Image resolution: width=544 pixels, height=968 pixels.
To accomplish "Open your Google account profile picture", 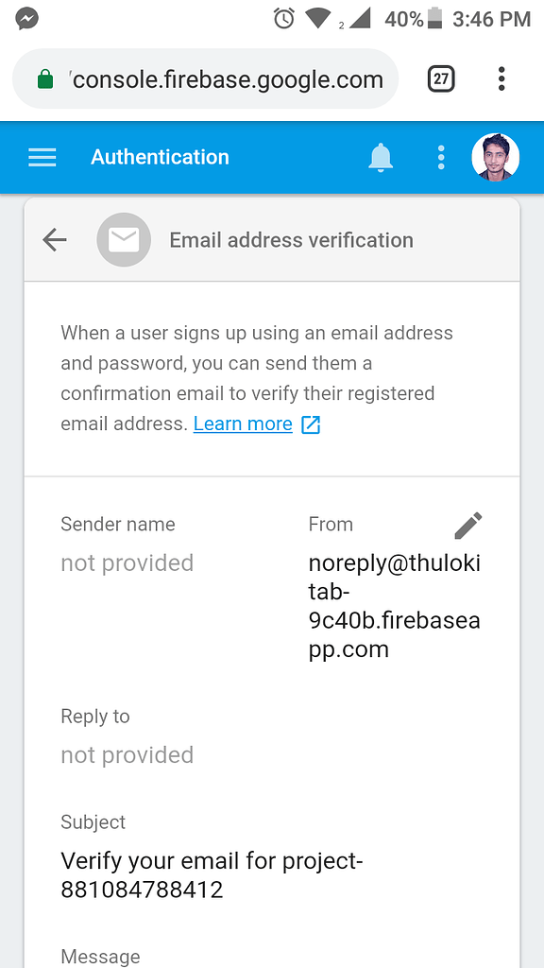I will tap(495, 157).
